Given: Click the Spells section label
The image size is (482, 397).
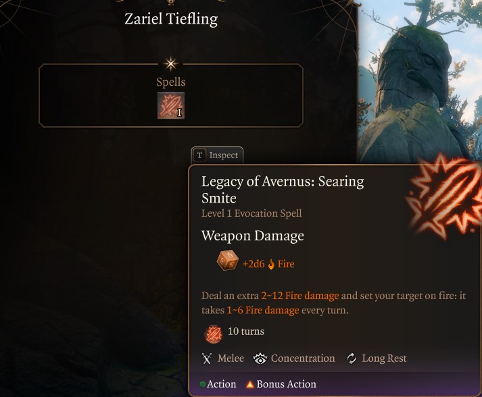Looking at the screenshot, I should click(171, 82).
